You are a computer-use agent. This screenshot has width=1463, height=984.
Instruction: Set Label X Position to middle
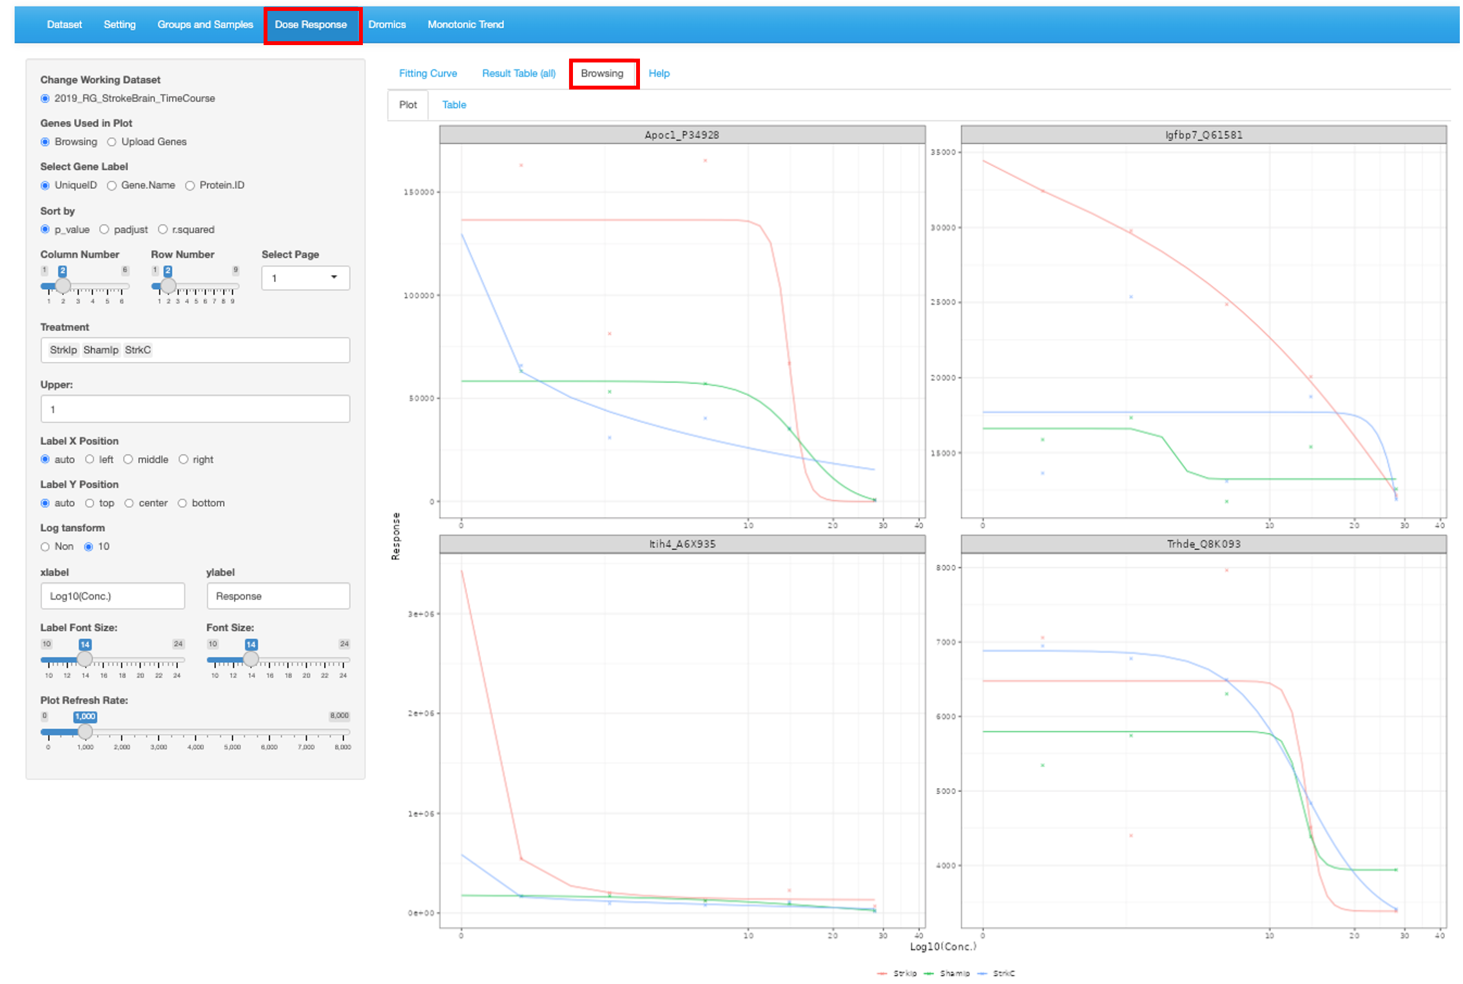[x=128, y=459]
